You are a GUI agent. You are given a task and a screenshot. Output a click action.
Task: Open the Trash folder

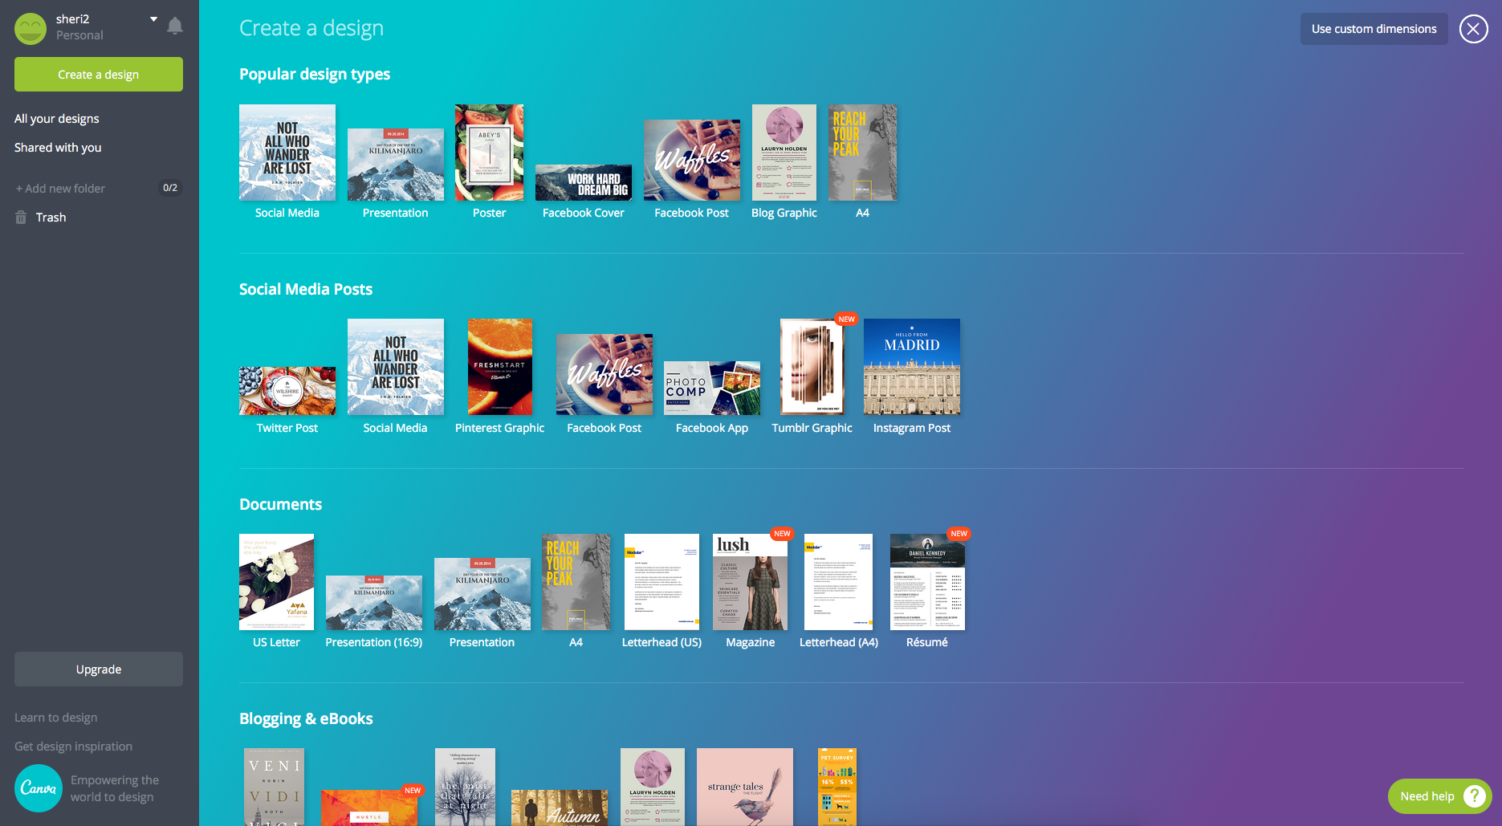pos(51,218)
